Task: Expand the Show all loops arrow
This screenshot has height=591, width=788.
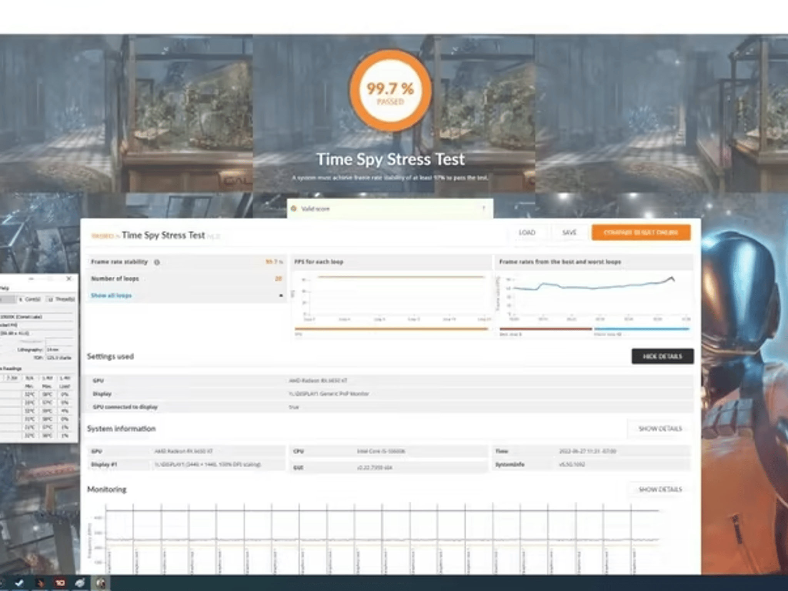Action: (x=281, y=295)
